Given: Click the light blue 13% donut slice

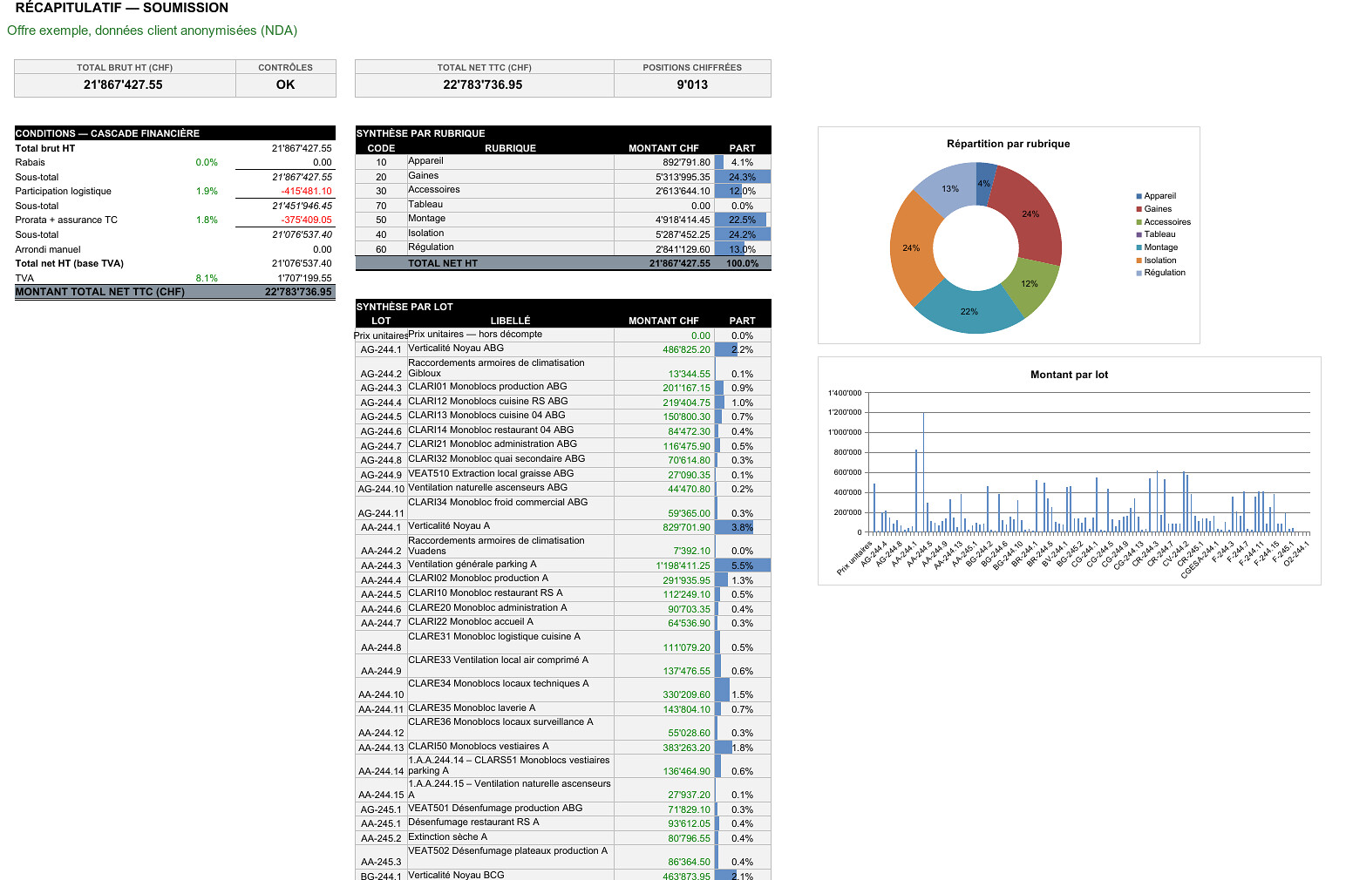Looking at the screenshot, I should pos(950,188).
